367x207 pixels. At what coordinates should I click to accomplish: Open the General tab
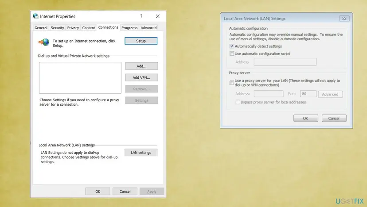point(41,28)
